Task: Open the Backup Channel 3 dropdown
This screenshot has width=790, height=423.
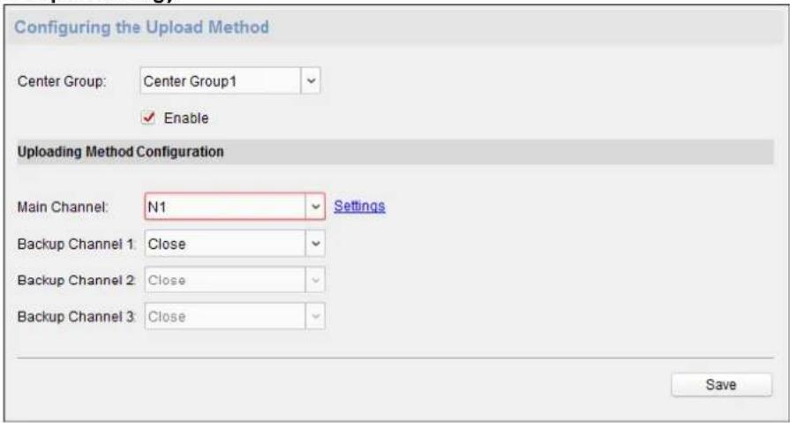Action: point(235,316)
